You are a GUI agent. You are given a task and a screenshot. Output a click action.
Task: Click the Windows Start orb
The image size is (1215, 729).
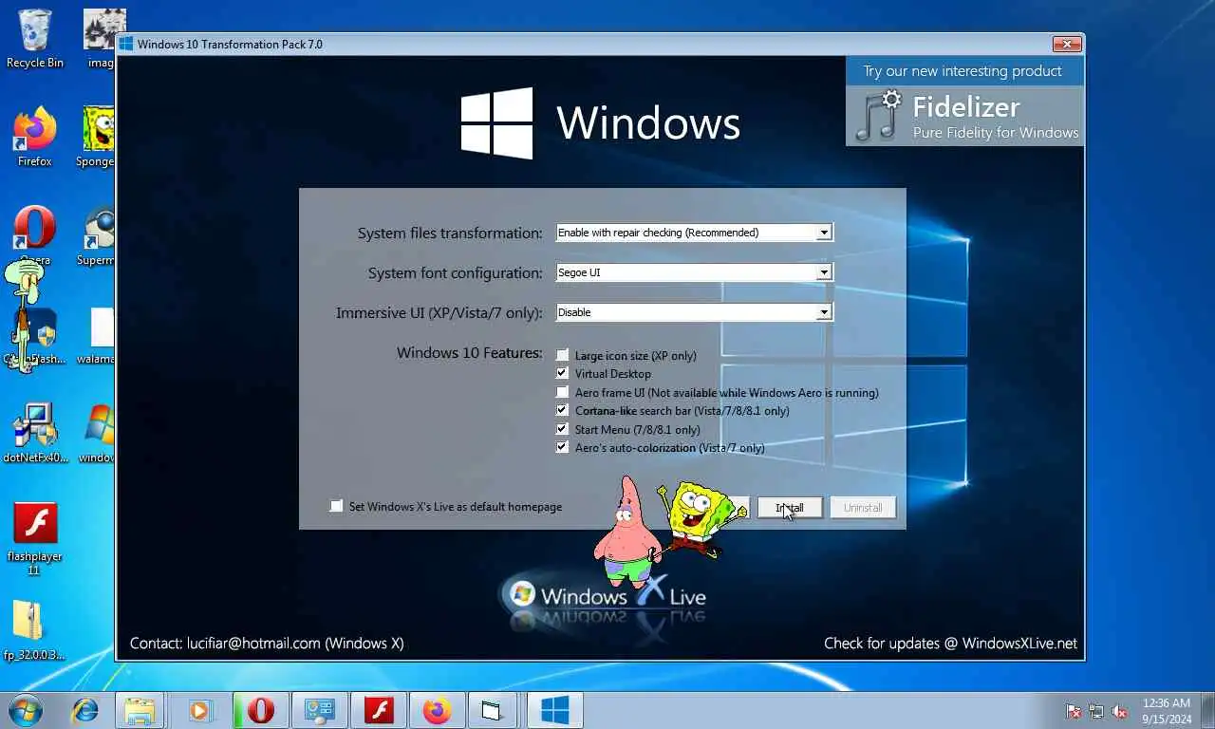tap(25, 710)
